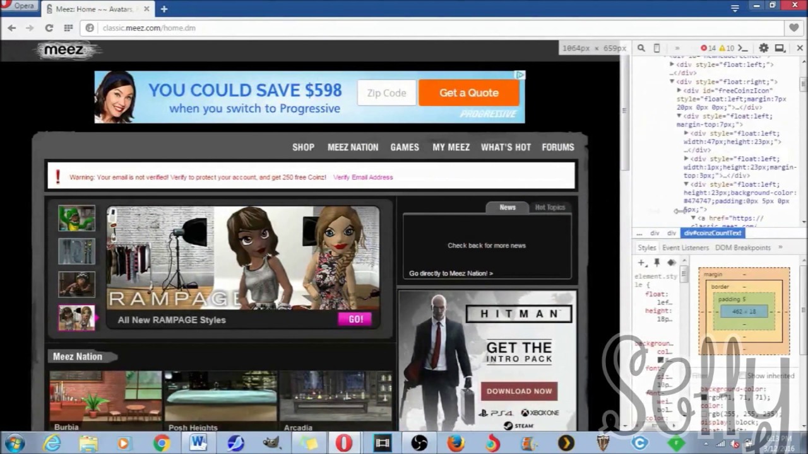Screen dimensions: 808x454
Task: Open a new browser tab
Action: click(x=164, y=9)
